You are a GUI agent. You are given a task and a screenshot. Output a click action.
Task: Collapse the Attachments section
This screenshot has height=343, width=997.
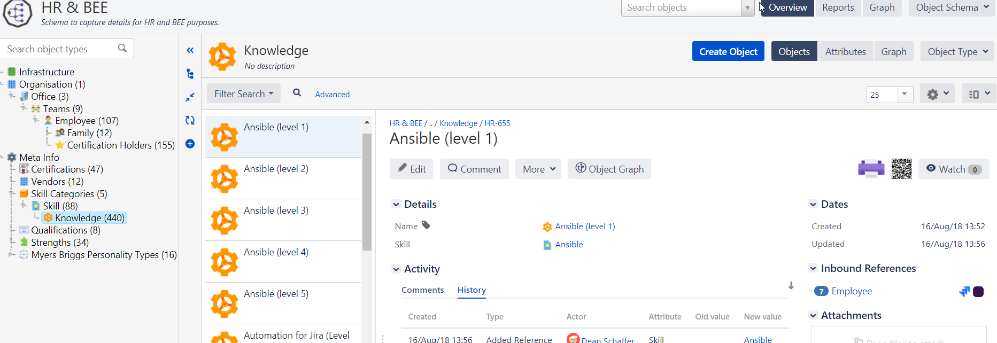813,315
